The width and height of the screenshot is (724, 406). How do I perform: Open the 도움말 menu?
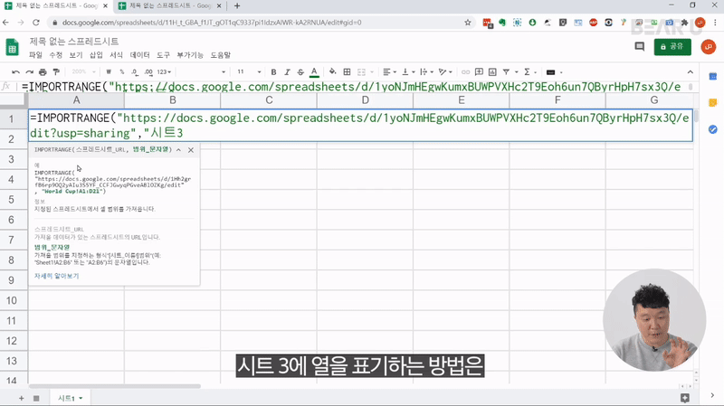click(x=221, y=55)
